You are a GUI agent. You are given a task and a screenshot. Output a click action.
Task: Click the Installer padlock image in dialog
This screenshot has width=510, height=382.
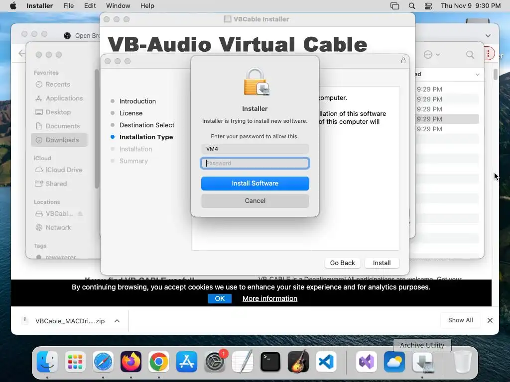coord(256,82)
